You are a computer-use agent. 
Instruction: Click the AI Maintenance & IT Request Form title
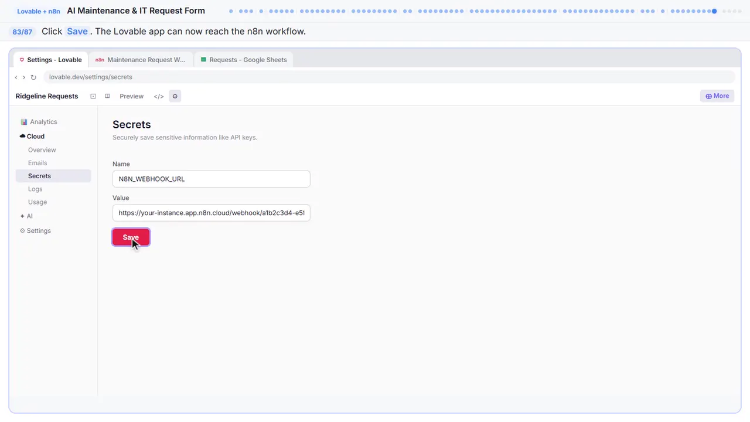136,11
